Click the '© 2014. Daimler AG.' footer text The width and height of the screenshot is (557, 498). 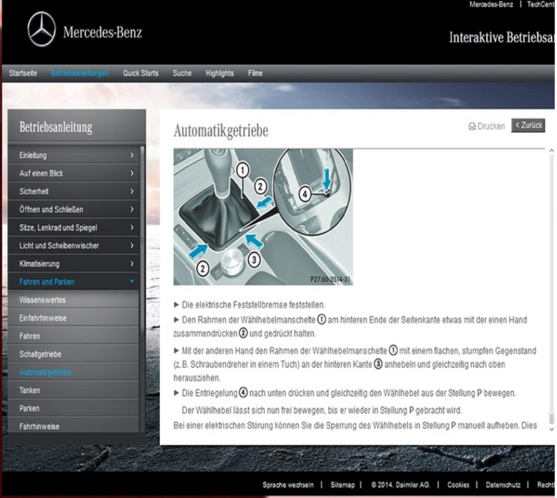tap(401, 485)
